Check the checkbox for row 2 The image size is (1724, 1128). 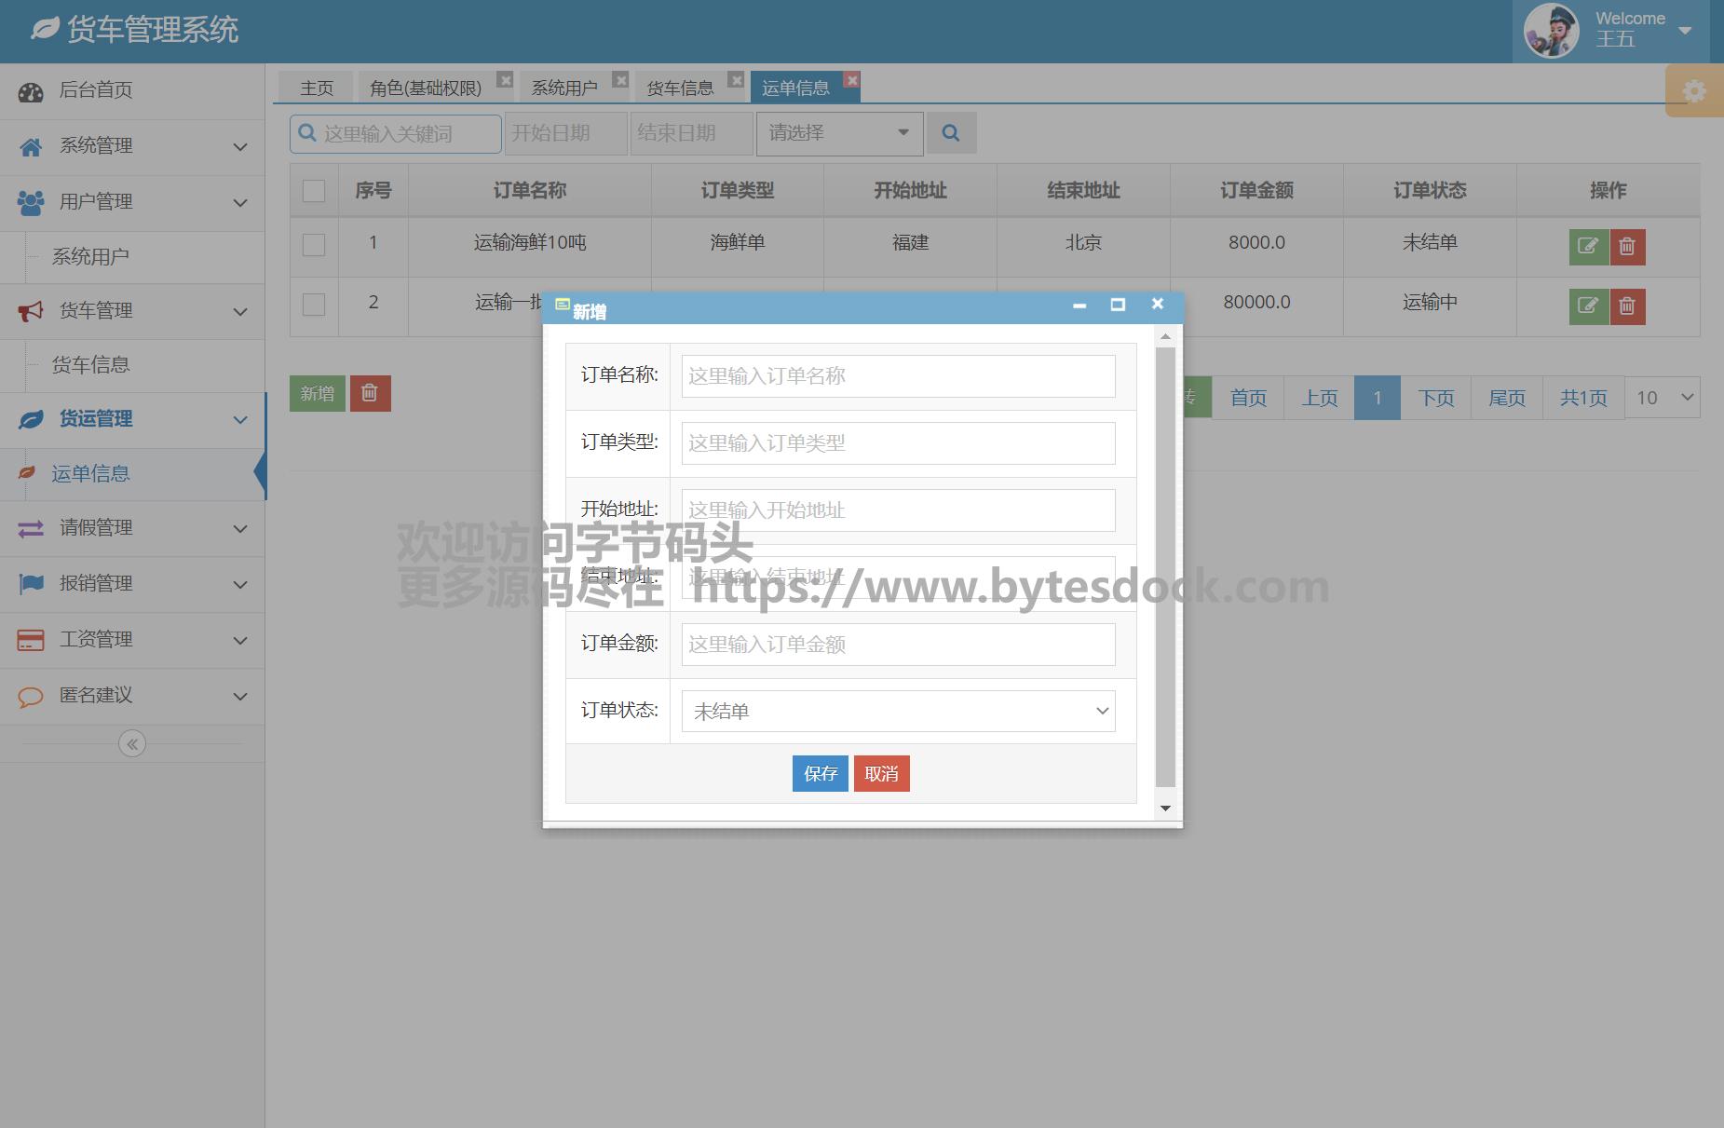click(314, 304)
